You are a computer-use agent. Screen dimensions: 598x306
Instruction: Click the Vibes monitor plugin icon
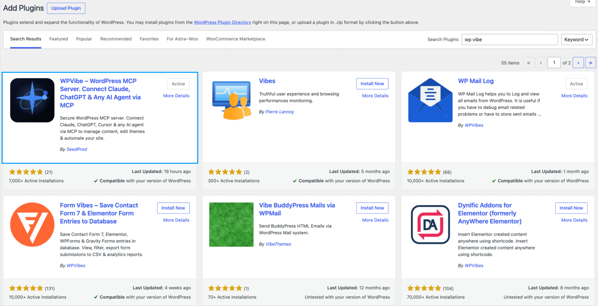point(231,100)
